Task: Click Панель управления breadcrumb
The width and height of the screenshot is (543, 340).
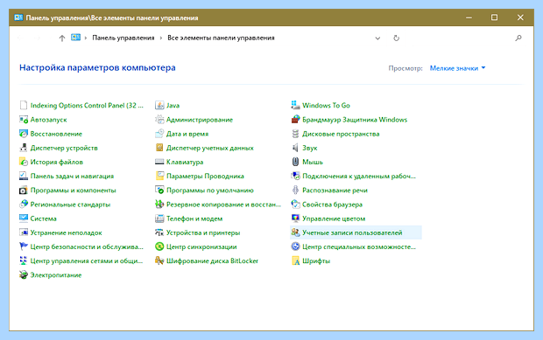Action: point(123,38)
